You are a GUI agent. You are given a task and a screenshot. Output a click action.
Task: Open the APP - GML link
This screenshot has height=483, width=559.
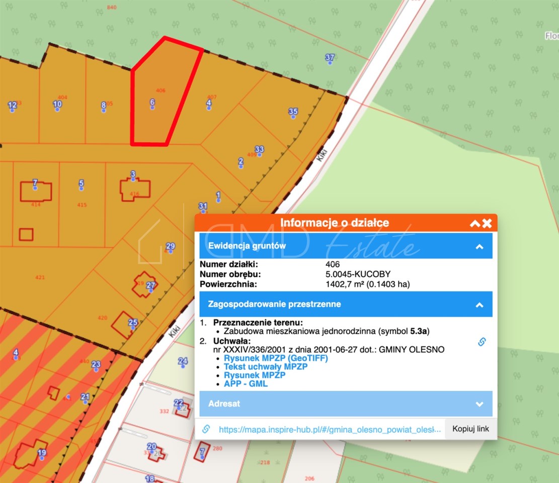246,384
